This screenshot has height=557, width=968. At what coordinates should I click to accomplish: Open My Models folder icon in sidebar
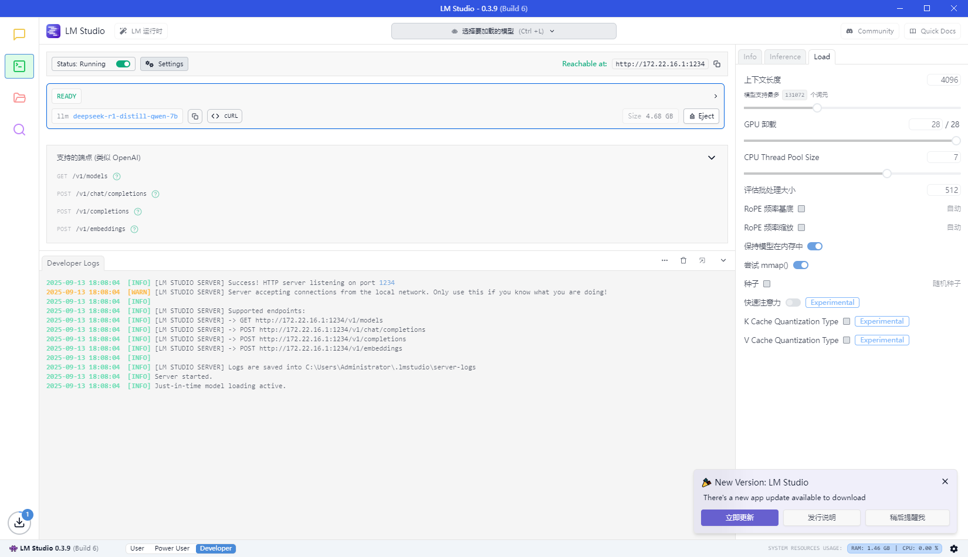pos(19,98)
